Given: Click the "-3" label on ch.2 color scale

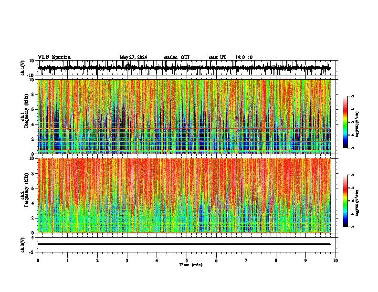Looking at the screenshot, I should click(x=352, y=175).
